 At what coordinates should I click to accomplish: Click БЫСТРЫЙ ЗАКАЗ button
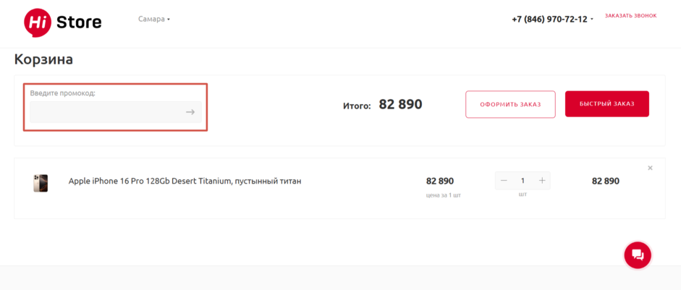(606, 103)
